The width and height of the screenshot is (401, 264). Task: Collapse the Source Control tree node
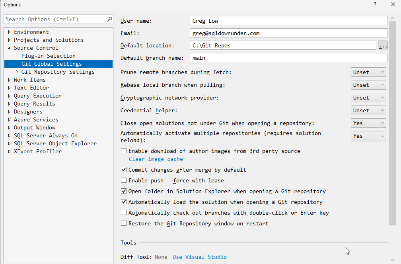coord(9,48)
